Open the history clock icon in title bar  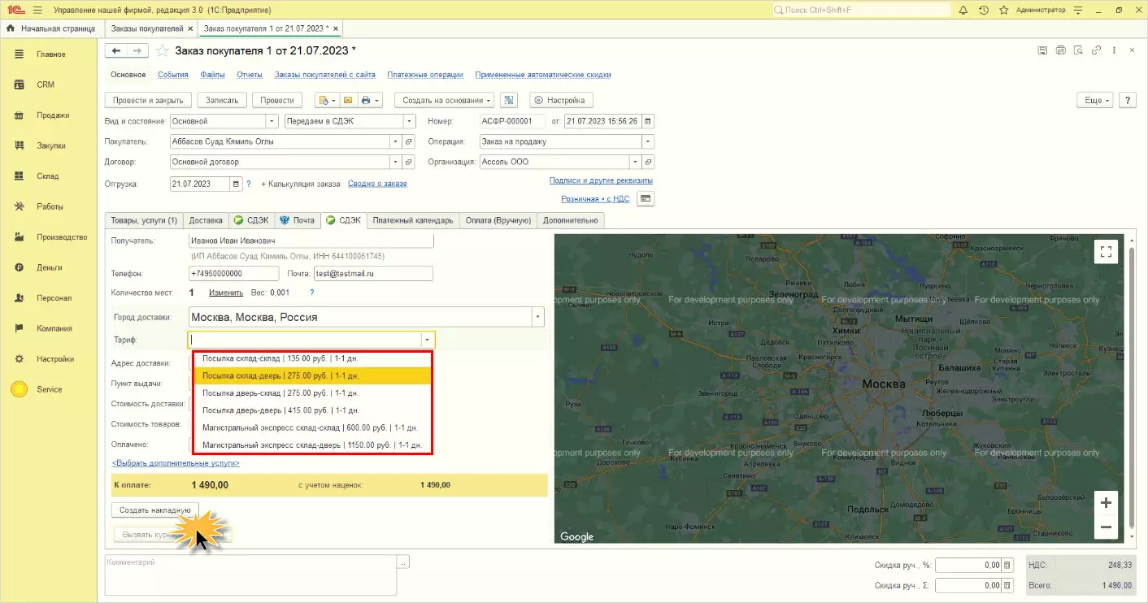(x=984, y=10)
